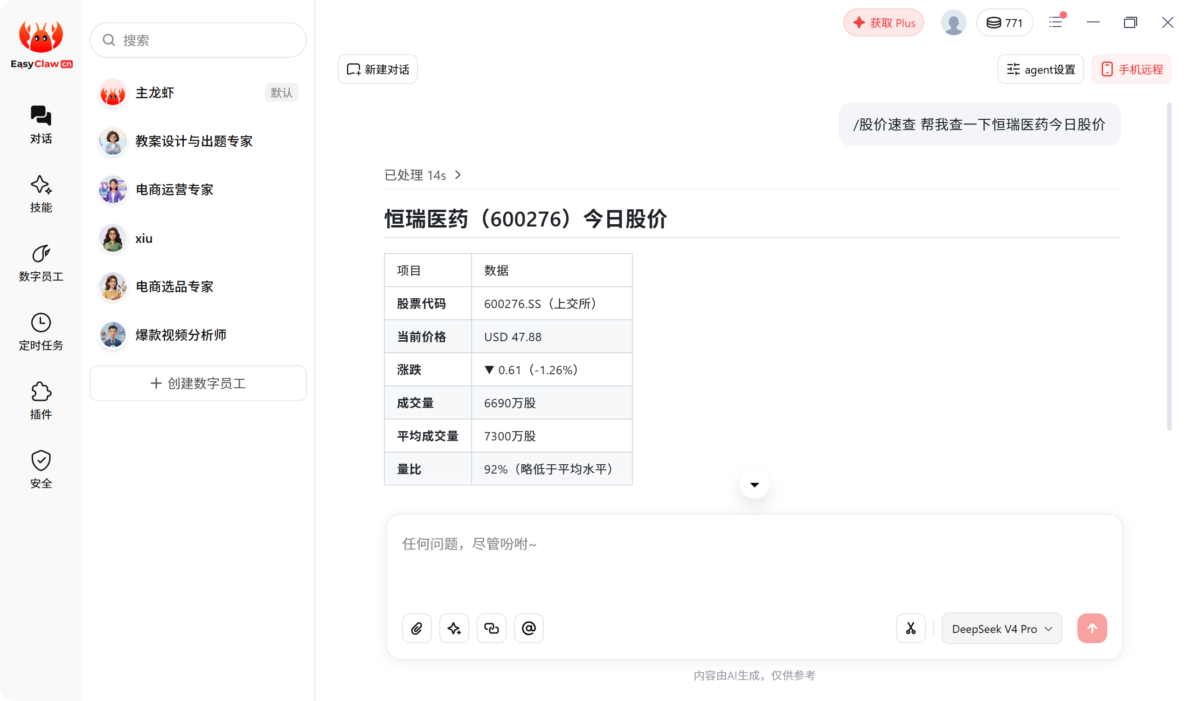
Task: Send message with the arrow button
Action: tap(1092, 628)
